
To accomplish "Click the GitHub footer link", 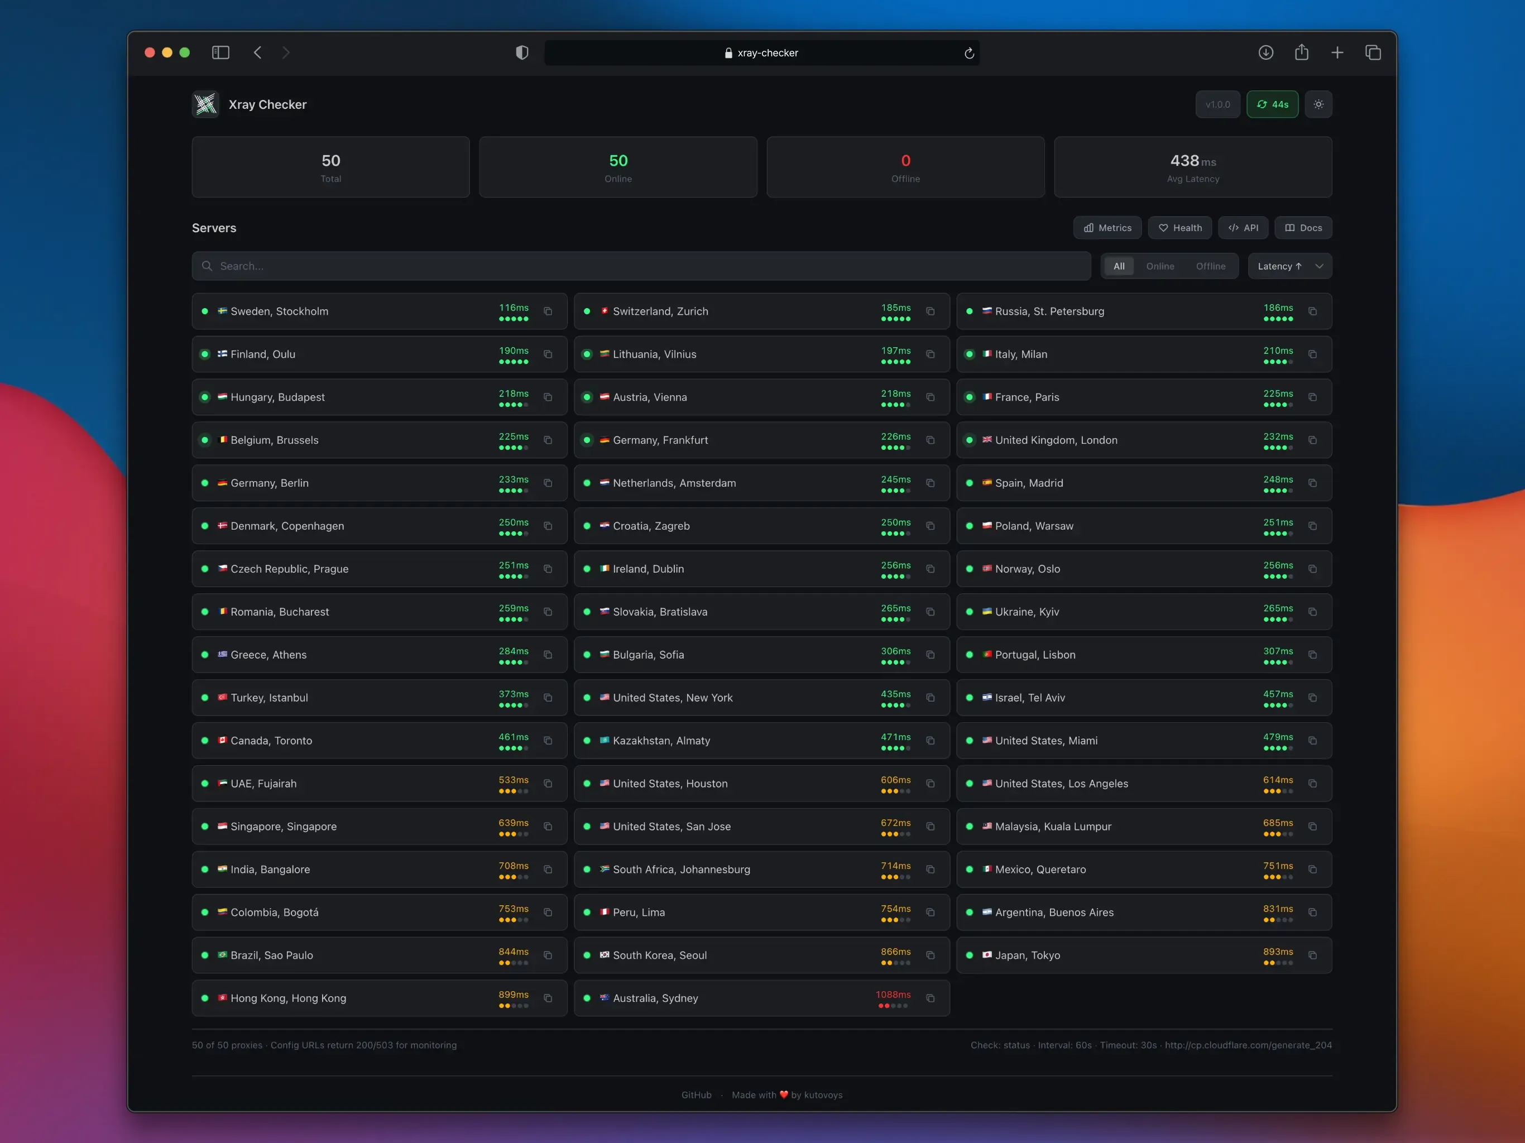I will point(696,1095).
